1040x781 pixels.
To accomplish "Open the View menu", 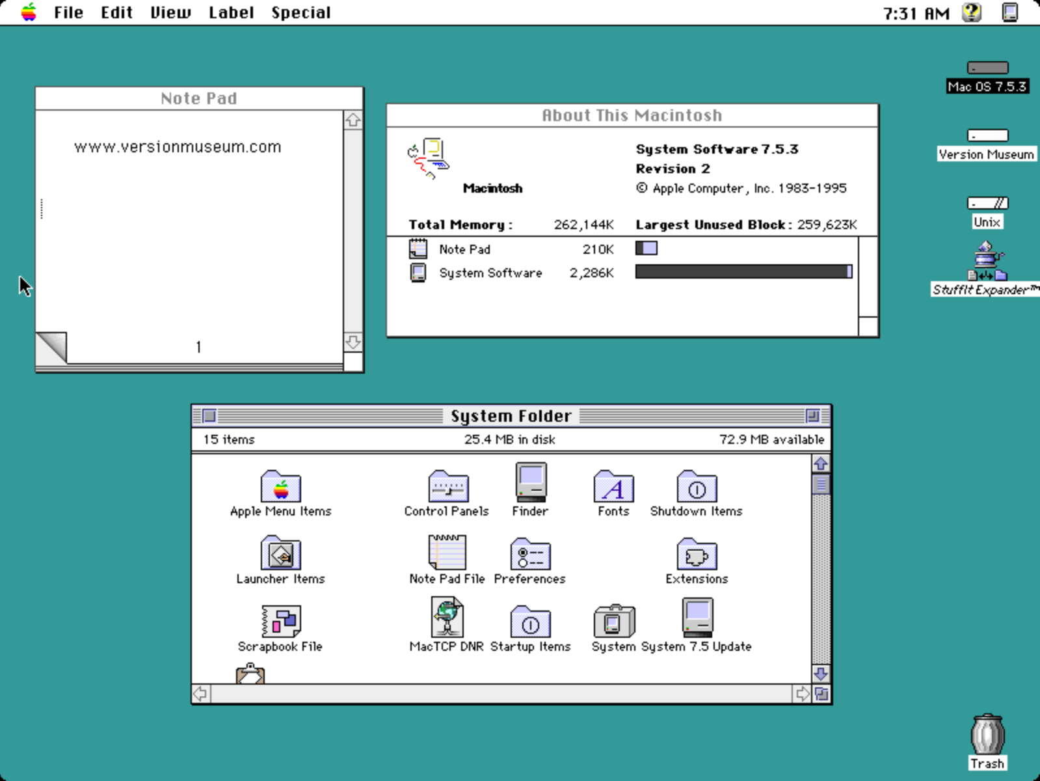I will click(170, 12).
